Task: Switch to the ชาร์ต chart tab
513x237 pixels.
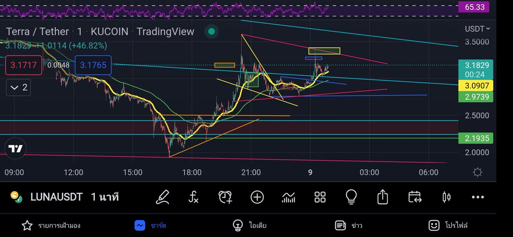Action: (150, 225)
